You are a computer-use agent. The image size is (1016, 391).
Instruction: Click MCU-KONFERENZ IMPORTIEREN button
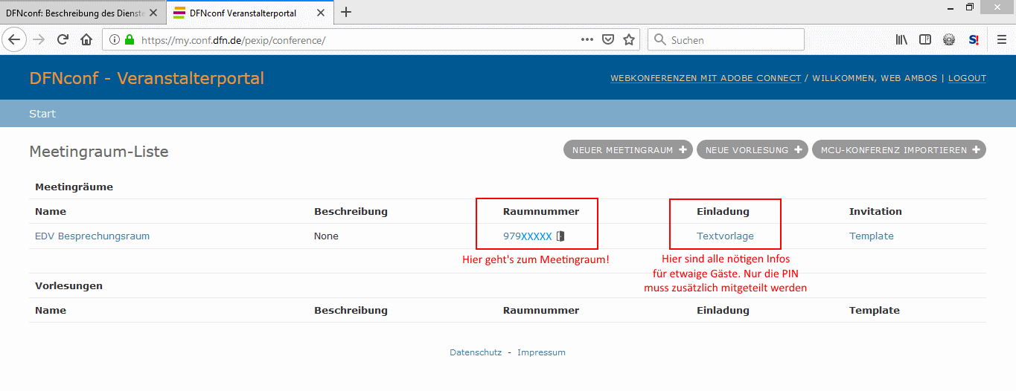coord(899,150)
